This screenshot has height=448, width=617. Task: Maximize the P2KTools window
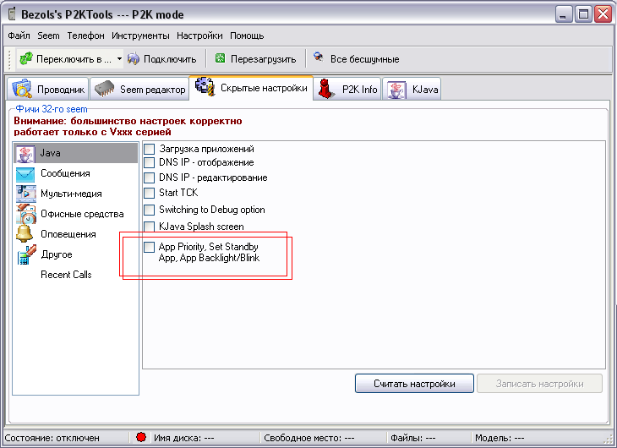tap(583, 14)
